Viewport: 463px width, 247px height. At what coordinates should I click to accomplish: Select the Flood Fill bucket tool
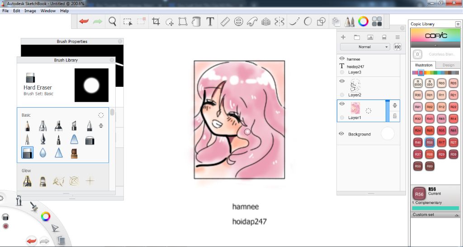(196, 21)
